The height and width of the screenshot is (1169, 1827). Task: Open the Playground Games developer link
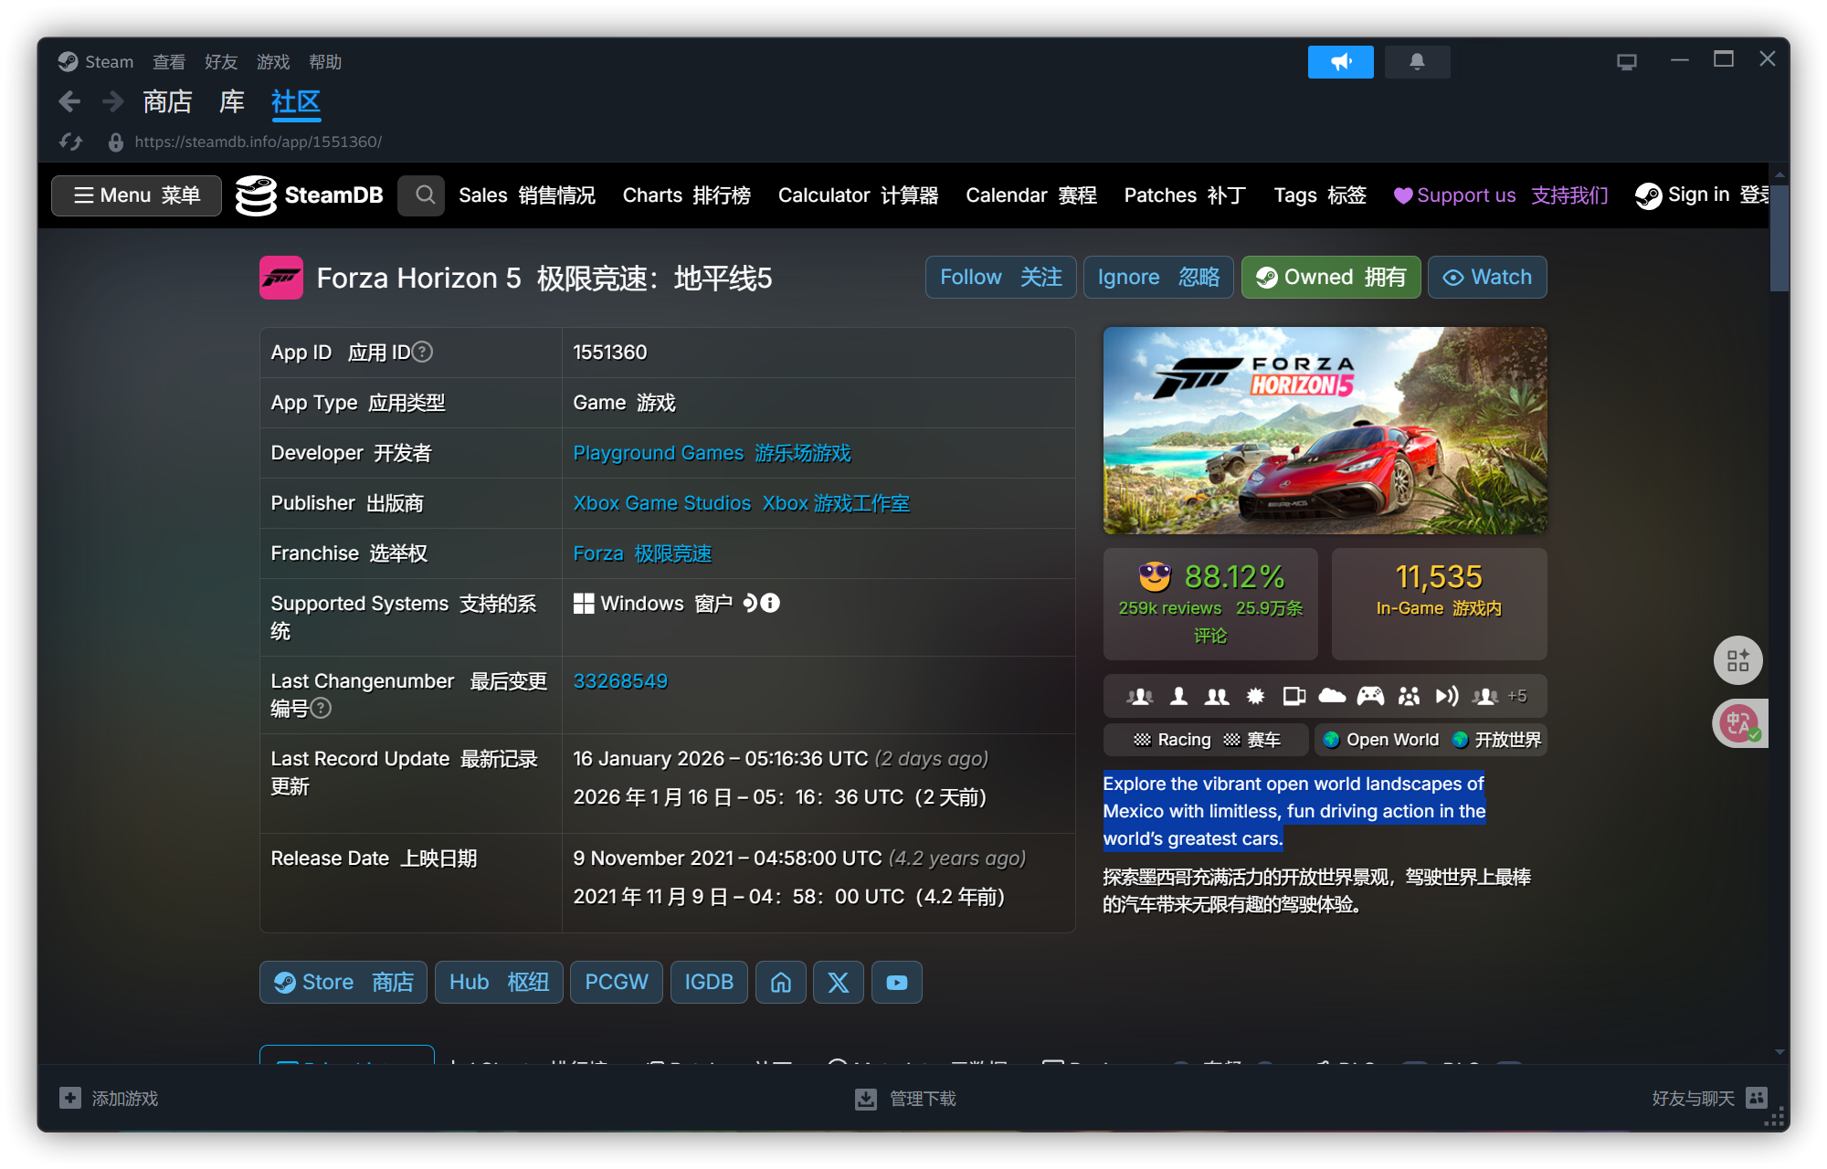pyautogui.click(x=658, y=453)
